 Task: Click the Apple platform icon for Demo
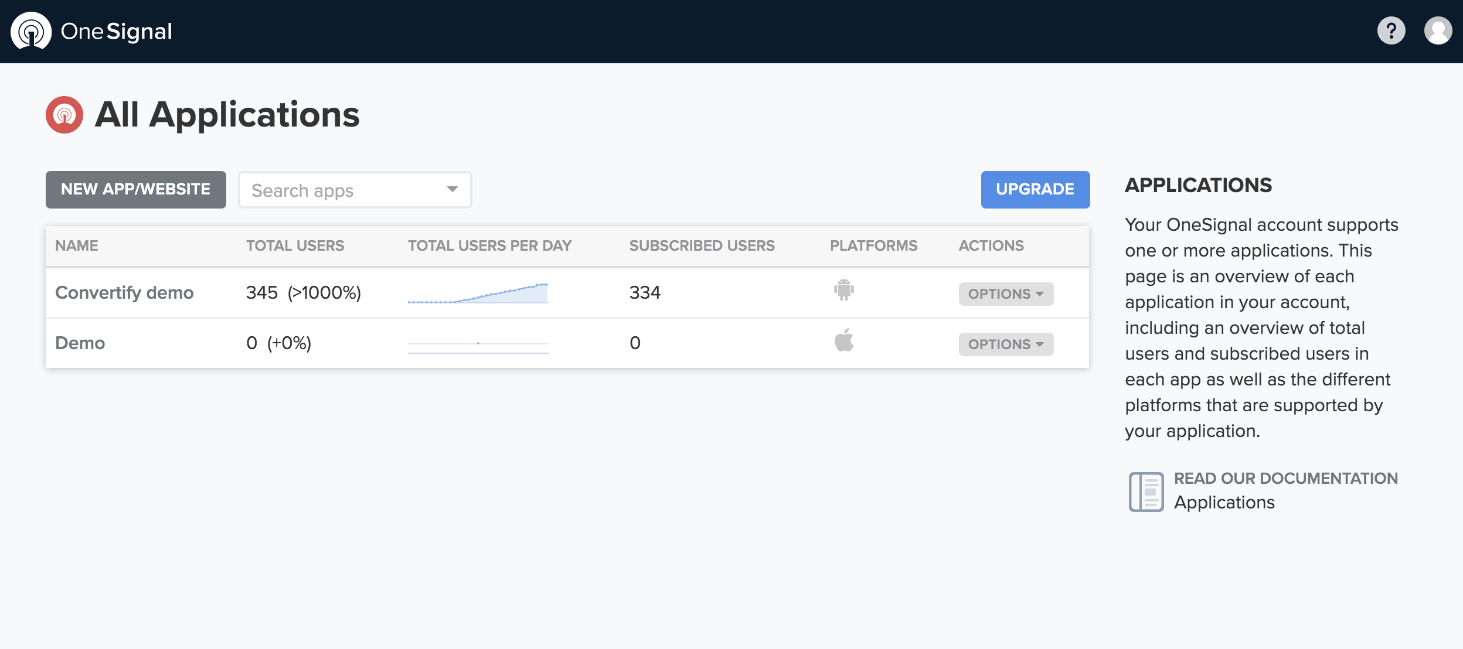pyautogui.click(x=844, y=340)
